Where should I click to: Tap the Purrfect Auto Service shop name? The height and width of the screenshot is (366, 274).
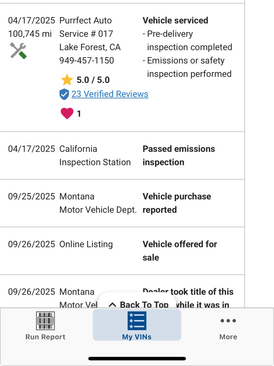(86, 27)
